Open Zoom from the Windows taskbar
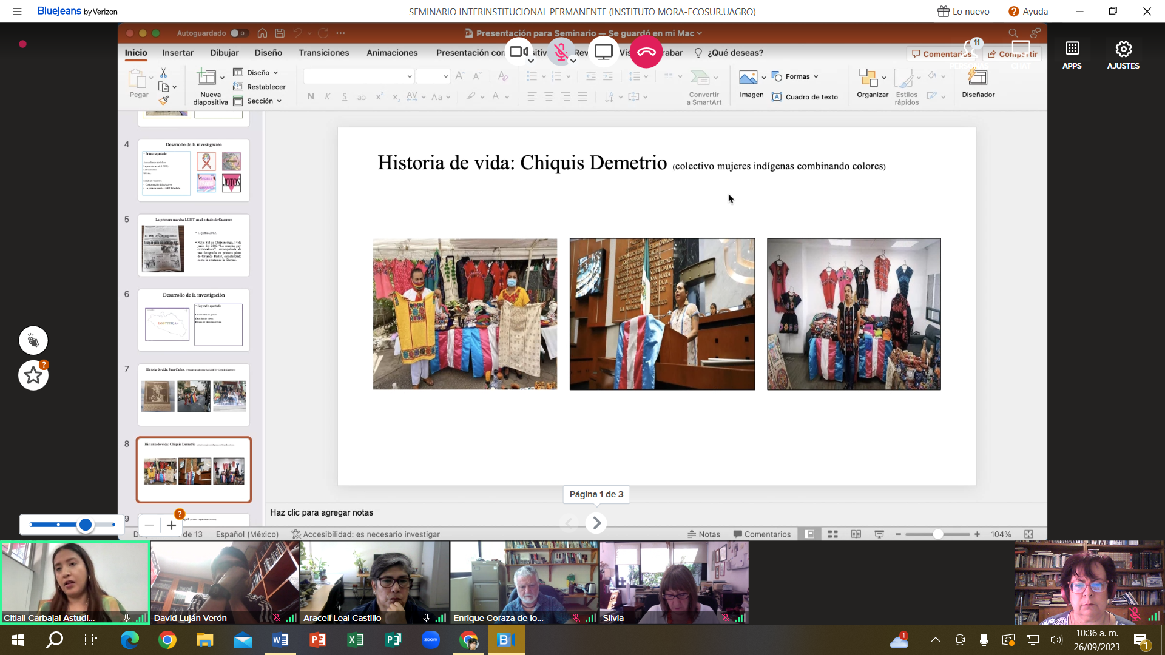1165x655 pixels. (431, 640)
